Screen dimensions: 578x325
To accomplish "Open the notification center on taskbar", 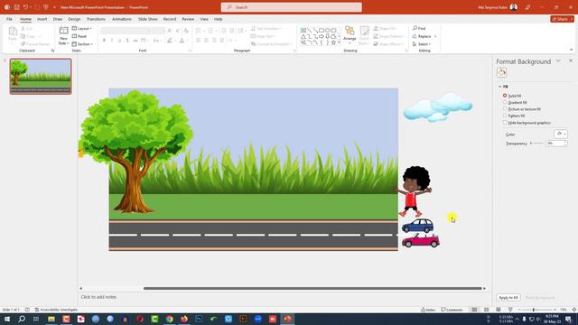I will click(x=569, y=319).
